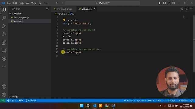Open the Source Control view
Image resolution: width=195 pixels, height=109 pixels.
click(x=4, y=26)
